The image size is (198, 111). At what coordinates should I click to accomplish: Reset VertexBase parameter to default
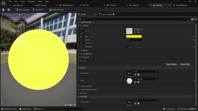coord(194,47)
